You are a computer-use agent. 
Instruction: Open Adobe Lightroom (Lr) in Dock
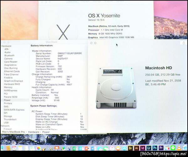149,148
